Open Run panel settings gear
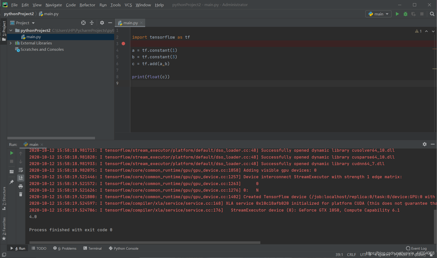437x258 pixels. [x=425, y=144]
